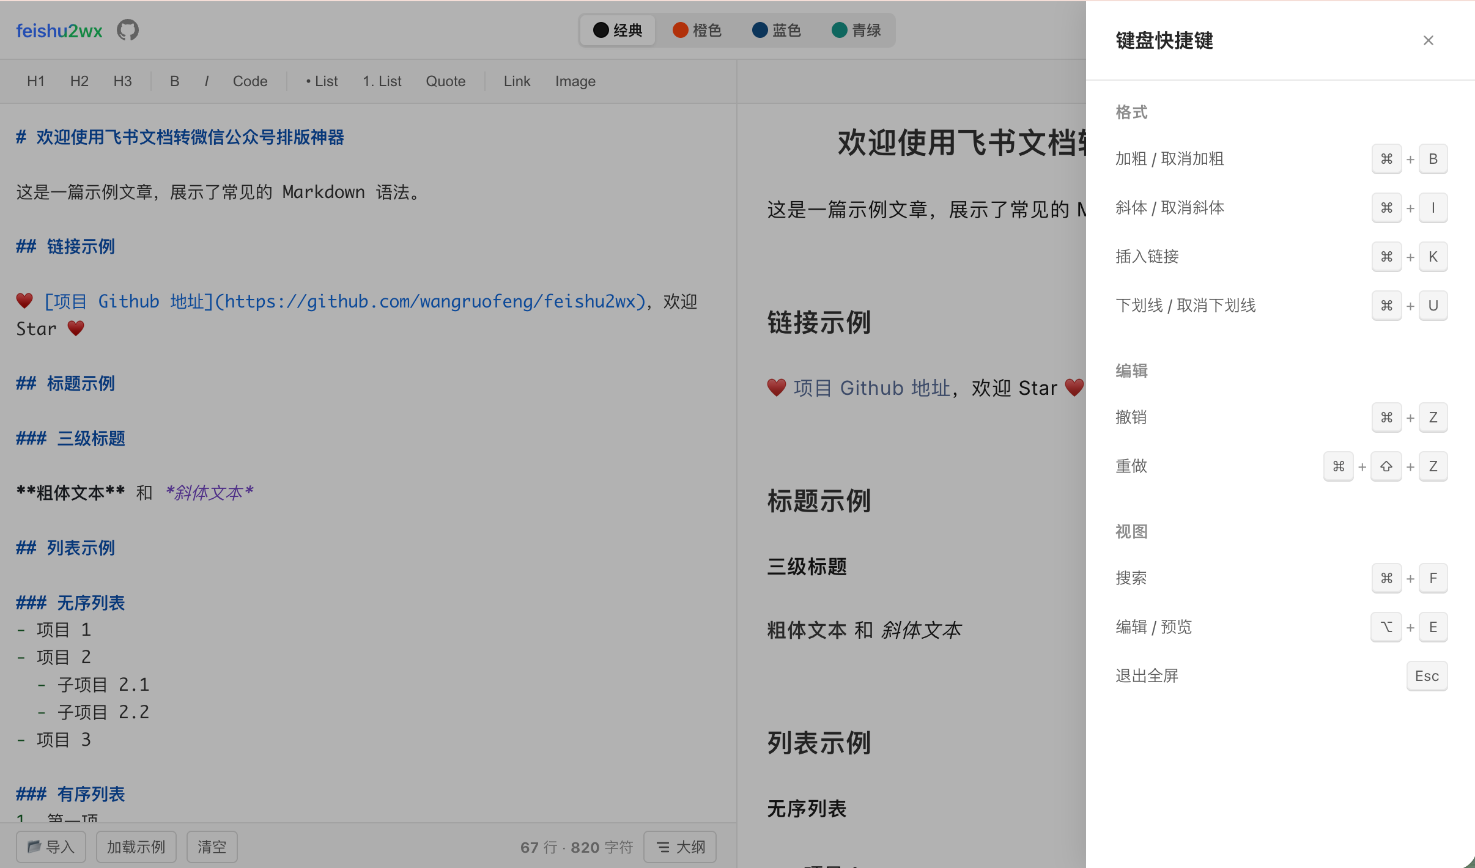The height and width of the screenshot is (868, 1475).
Task: Insert an Image from the toolbar
Action: click(575, 81)
